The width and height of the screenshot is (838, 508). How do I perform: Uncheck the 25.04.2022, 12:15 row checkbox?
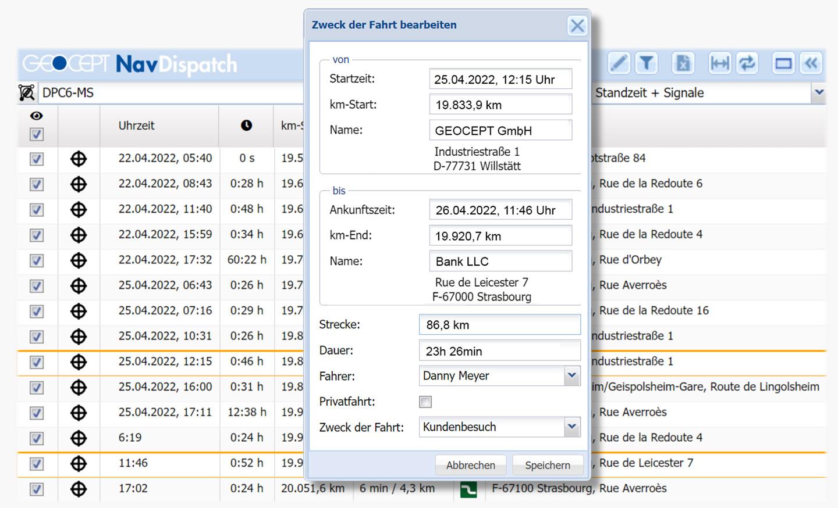tap(37, 362)
